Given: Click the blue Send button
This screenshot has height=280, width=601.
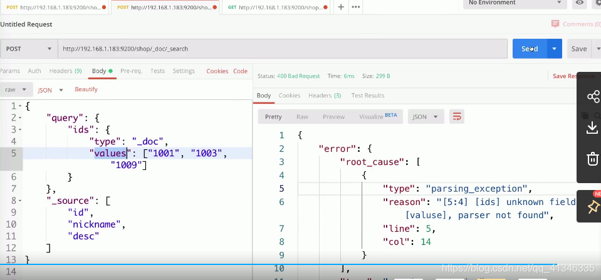Looking at the screenshot, I should [530, 49].
